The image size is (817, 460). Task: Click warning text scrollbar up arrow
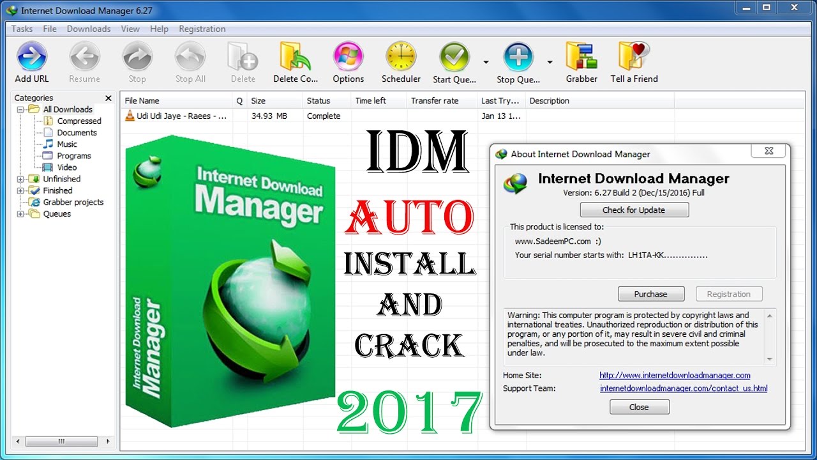point(770,315)
